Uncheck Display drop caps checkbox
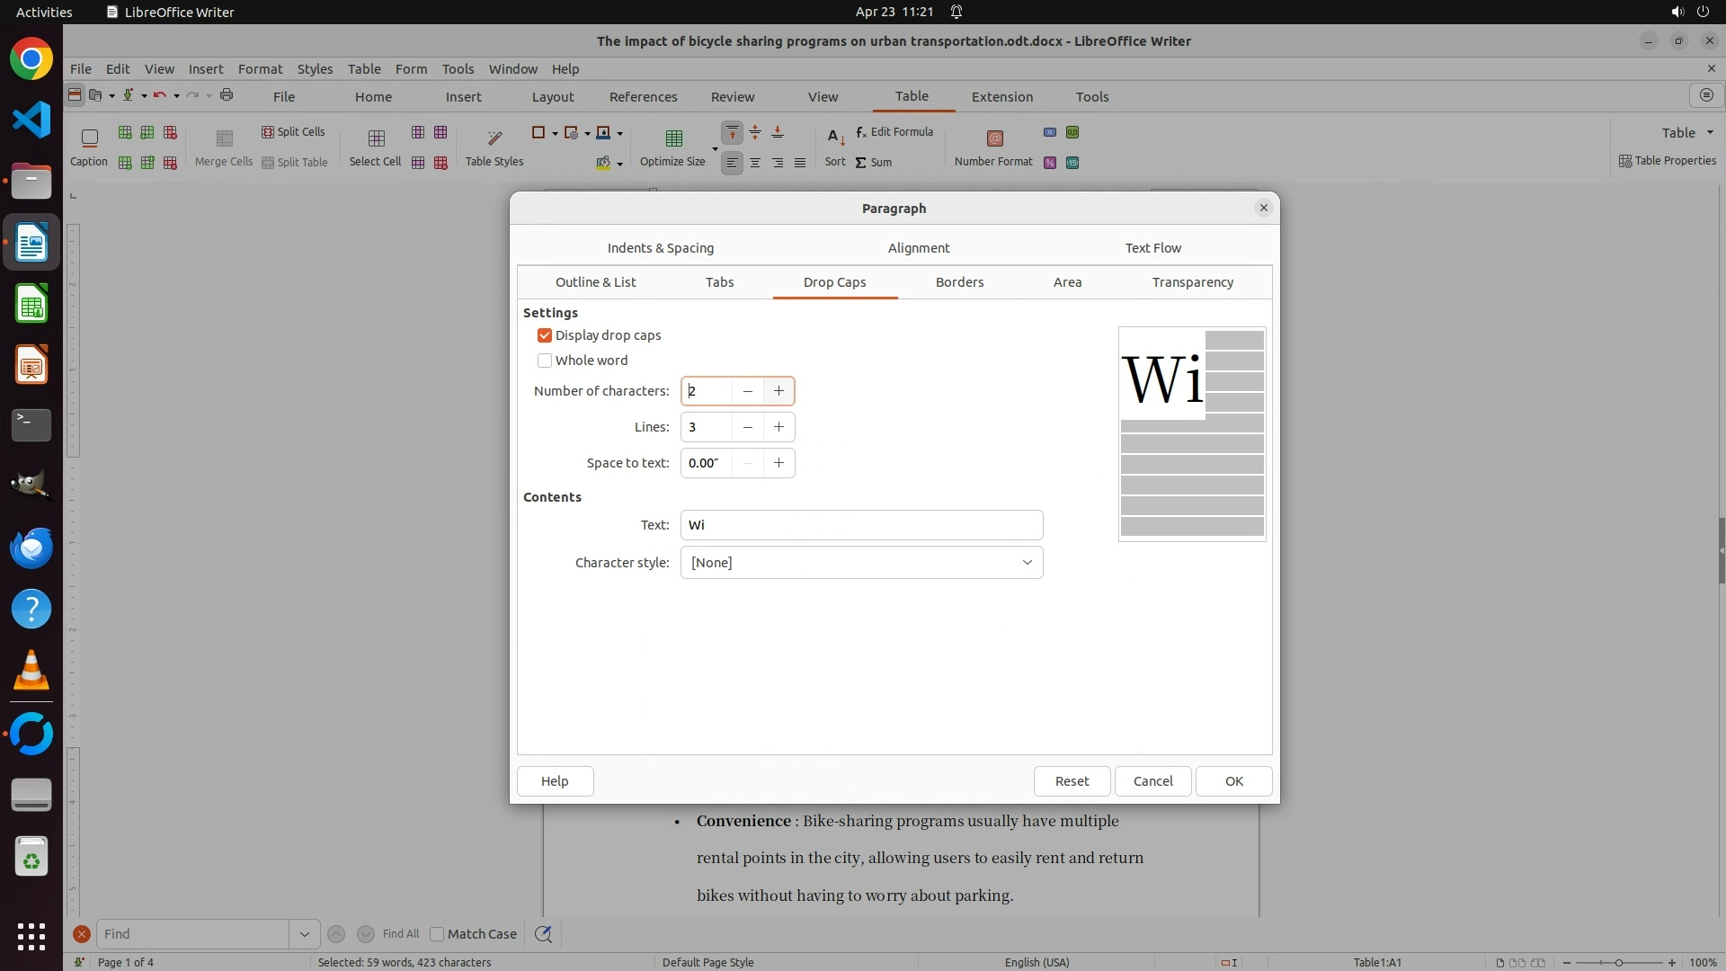 [545, 335]
